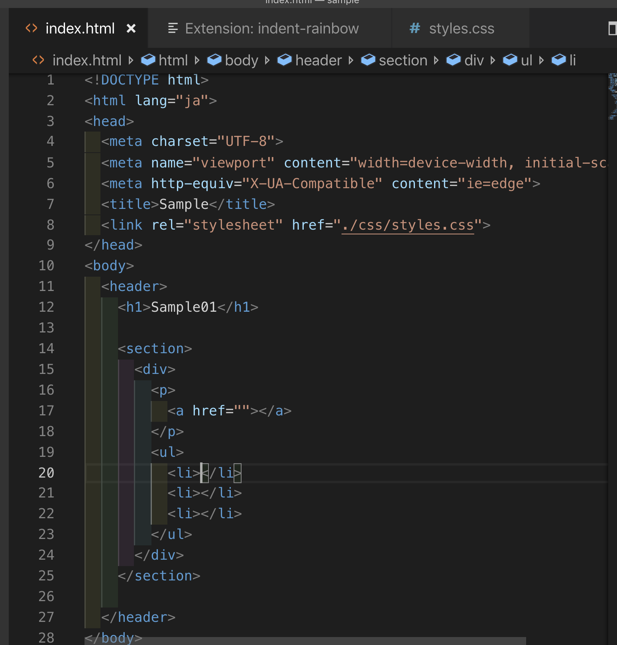
Task: Click the <li></li> on line 22
Action: [x=204, y=513]
